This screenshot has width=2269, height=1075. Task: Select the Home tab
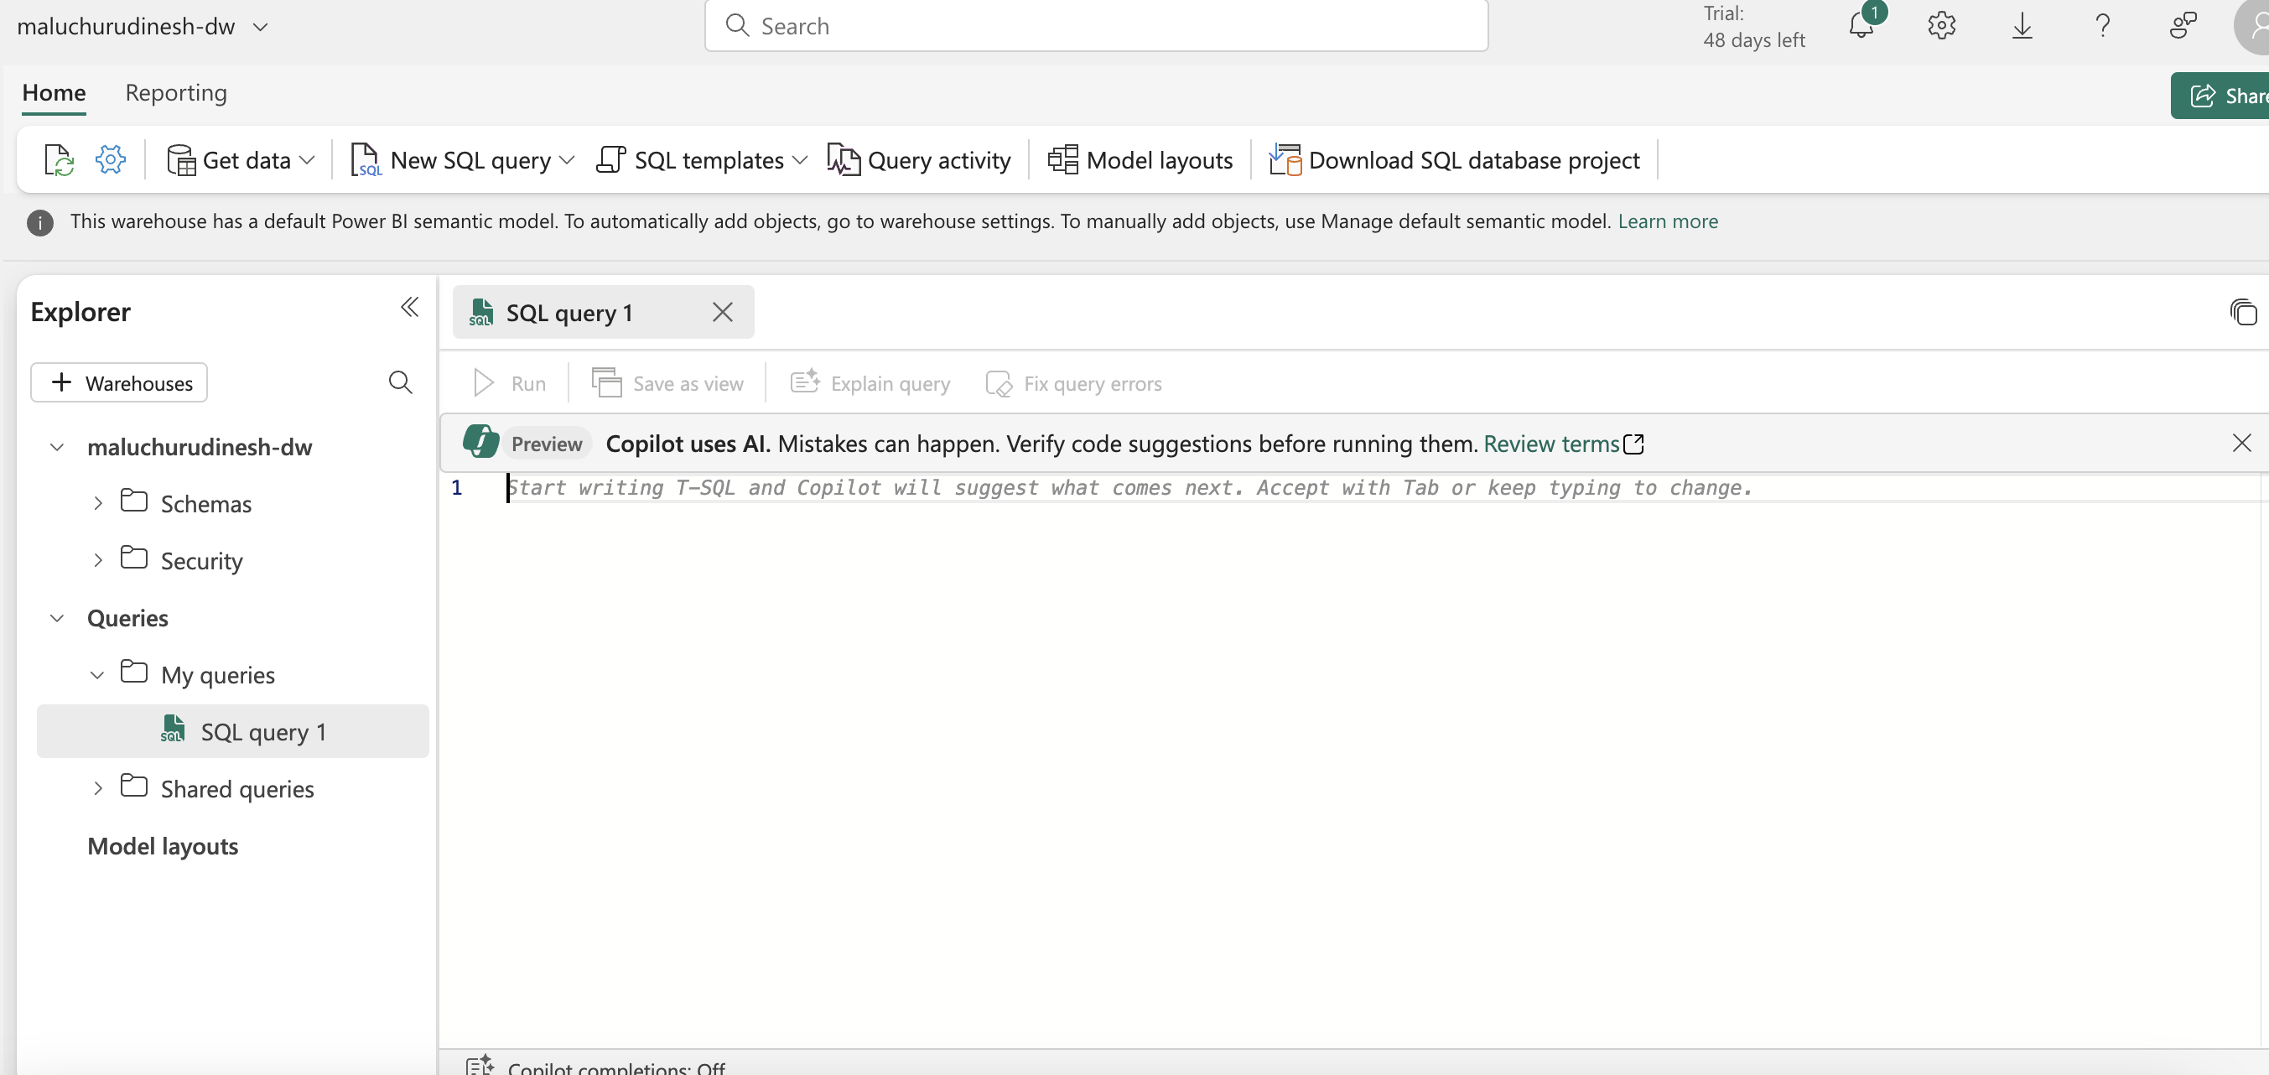point(54,92)
